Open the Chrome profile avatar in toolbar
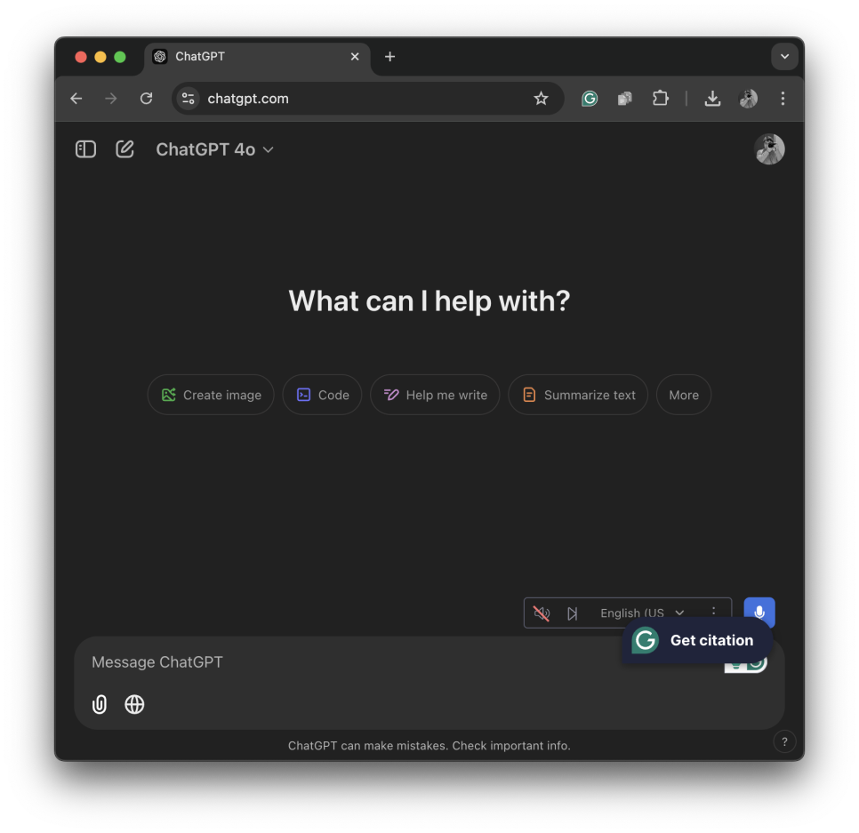Screen dimensions: 859x833 (x=748, y=99)
